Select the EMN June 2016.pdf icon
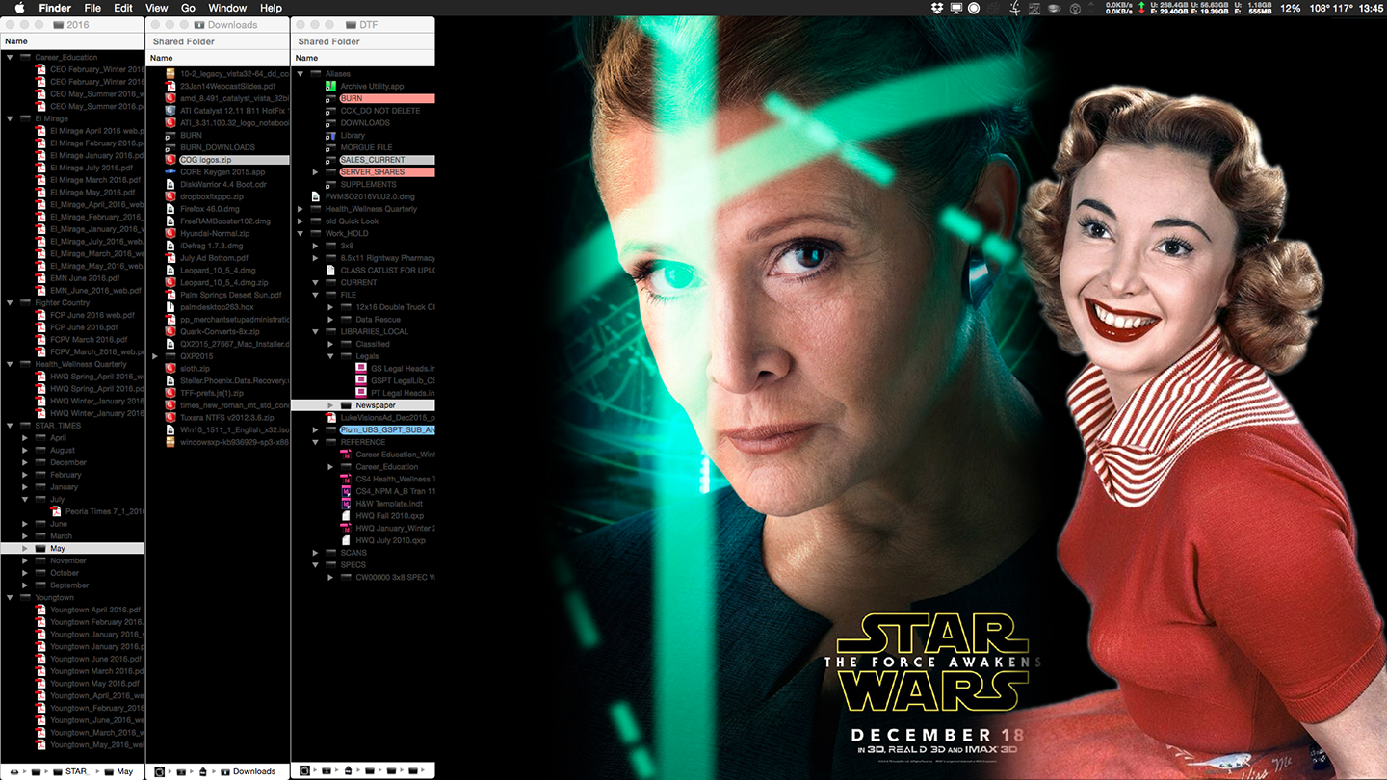The width and height of the screenshot is (1387, 780). [40, 278]
